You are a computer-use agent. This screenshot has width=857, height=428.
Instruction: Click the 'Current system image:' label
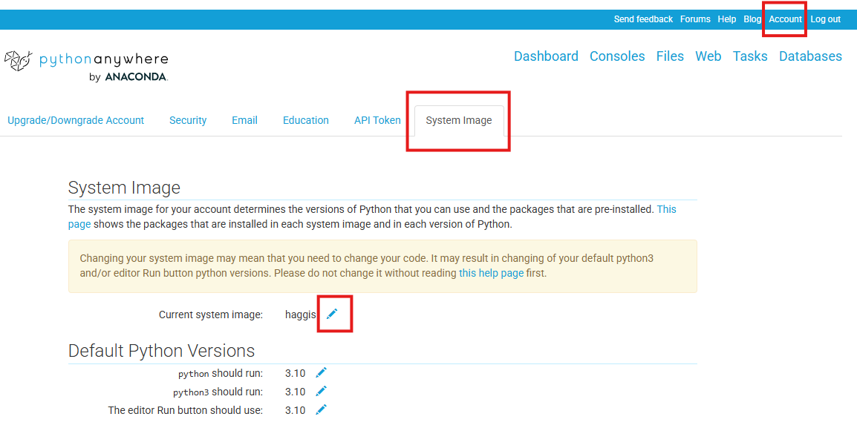coord(211,315)
